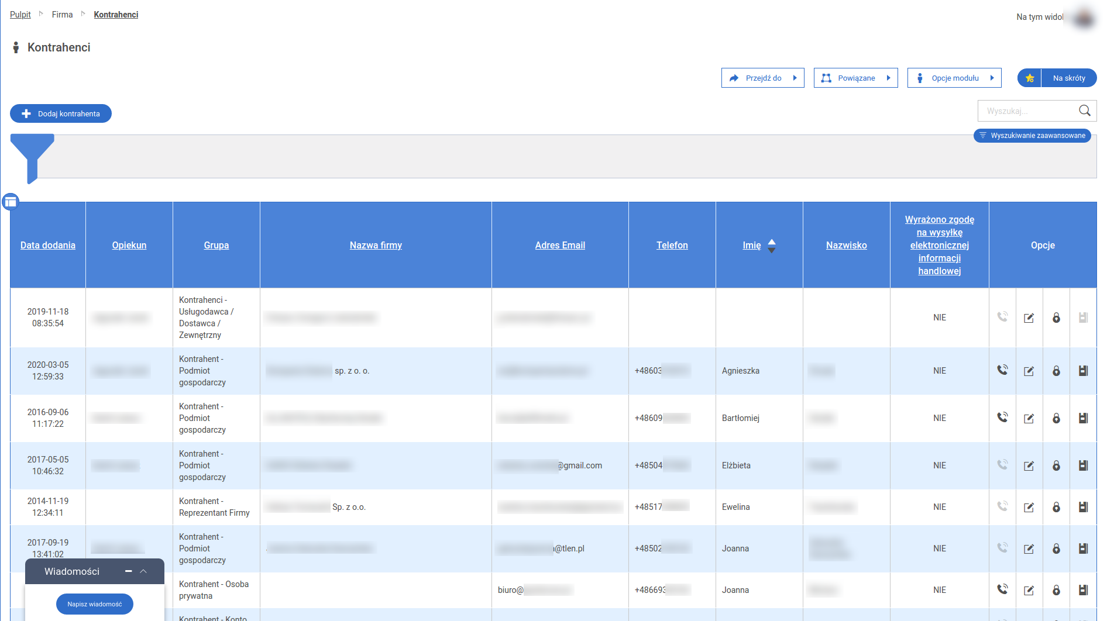Expand the Powiązane dropdown menu

coord(855,78)
